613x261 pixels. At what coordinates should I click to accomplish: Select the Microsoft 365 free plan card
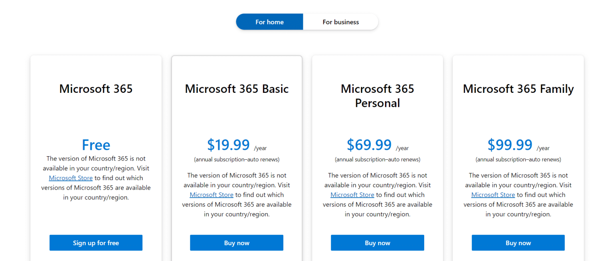(96, 120)
